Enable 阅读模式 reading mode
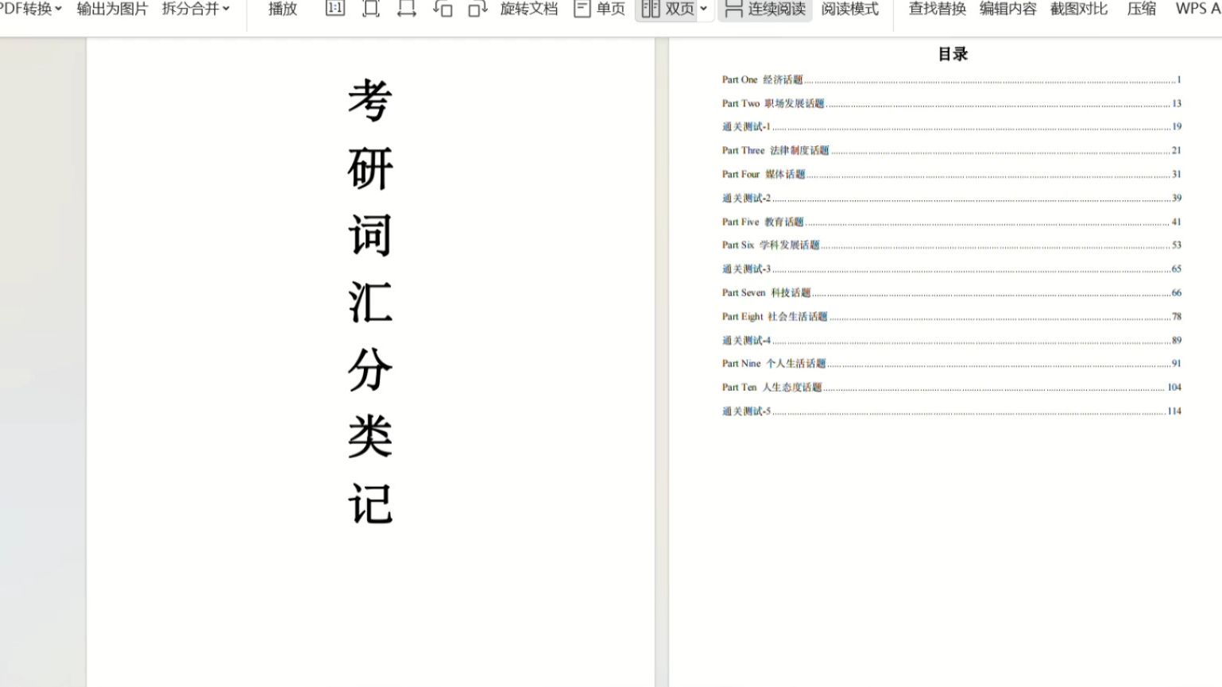Screen dimensions: 1222x687 (849, 10)
